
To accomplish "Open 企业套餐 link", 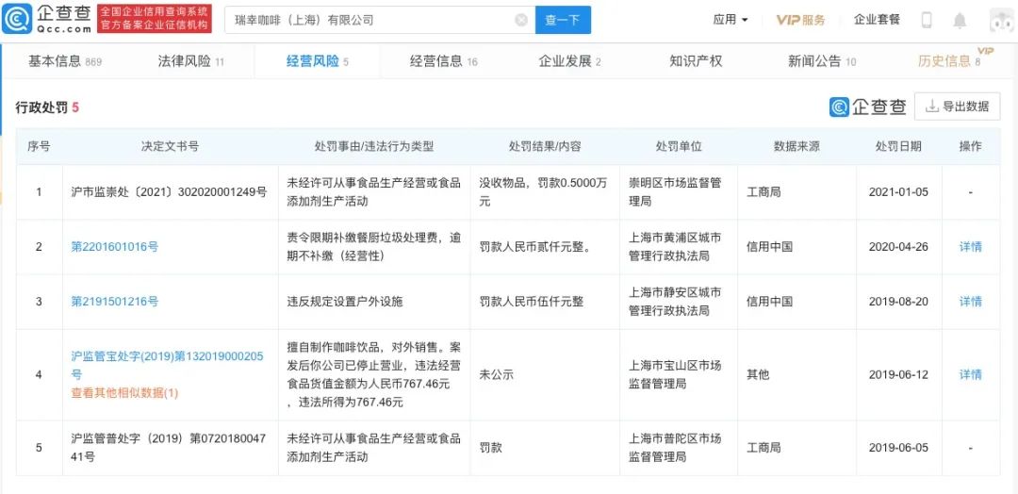I will [878, 20].
